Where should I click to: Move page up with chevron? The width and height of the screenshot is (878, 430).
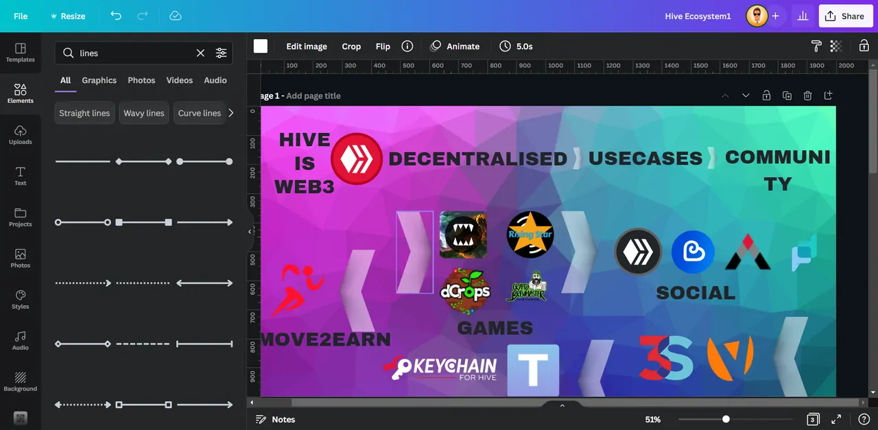click(725, 95)
